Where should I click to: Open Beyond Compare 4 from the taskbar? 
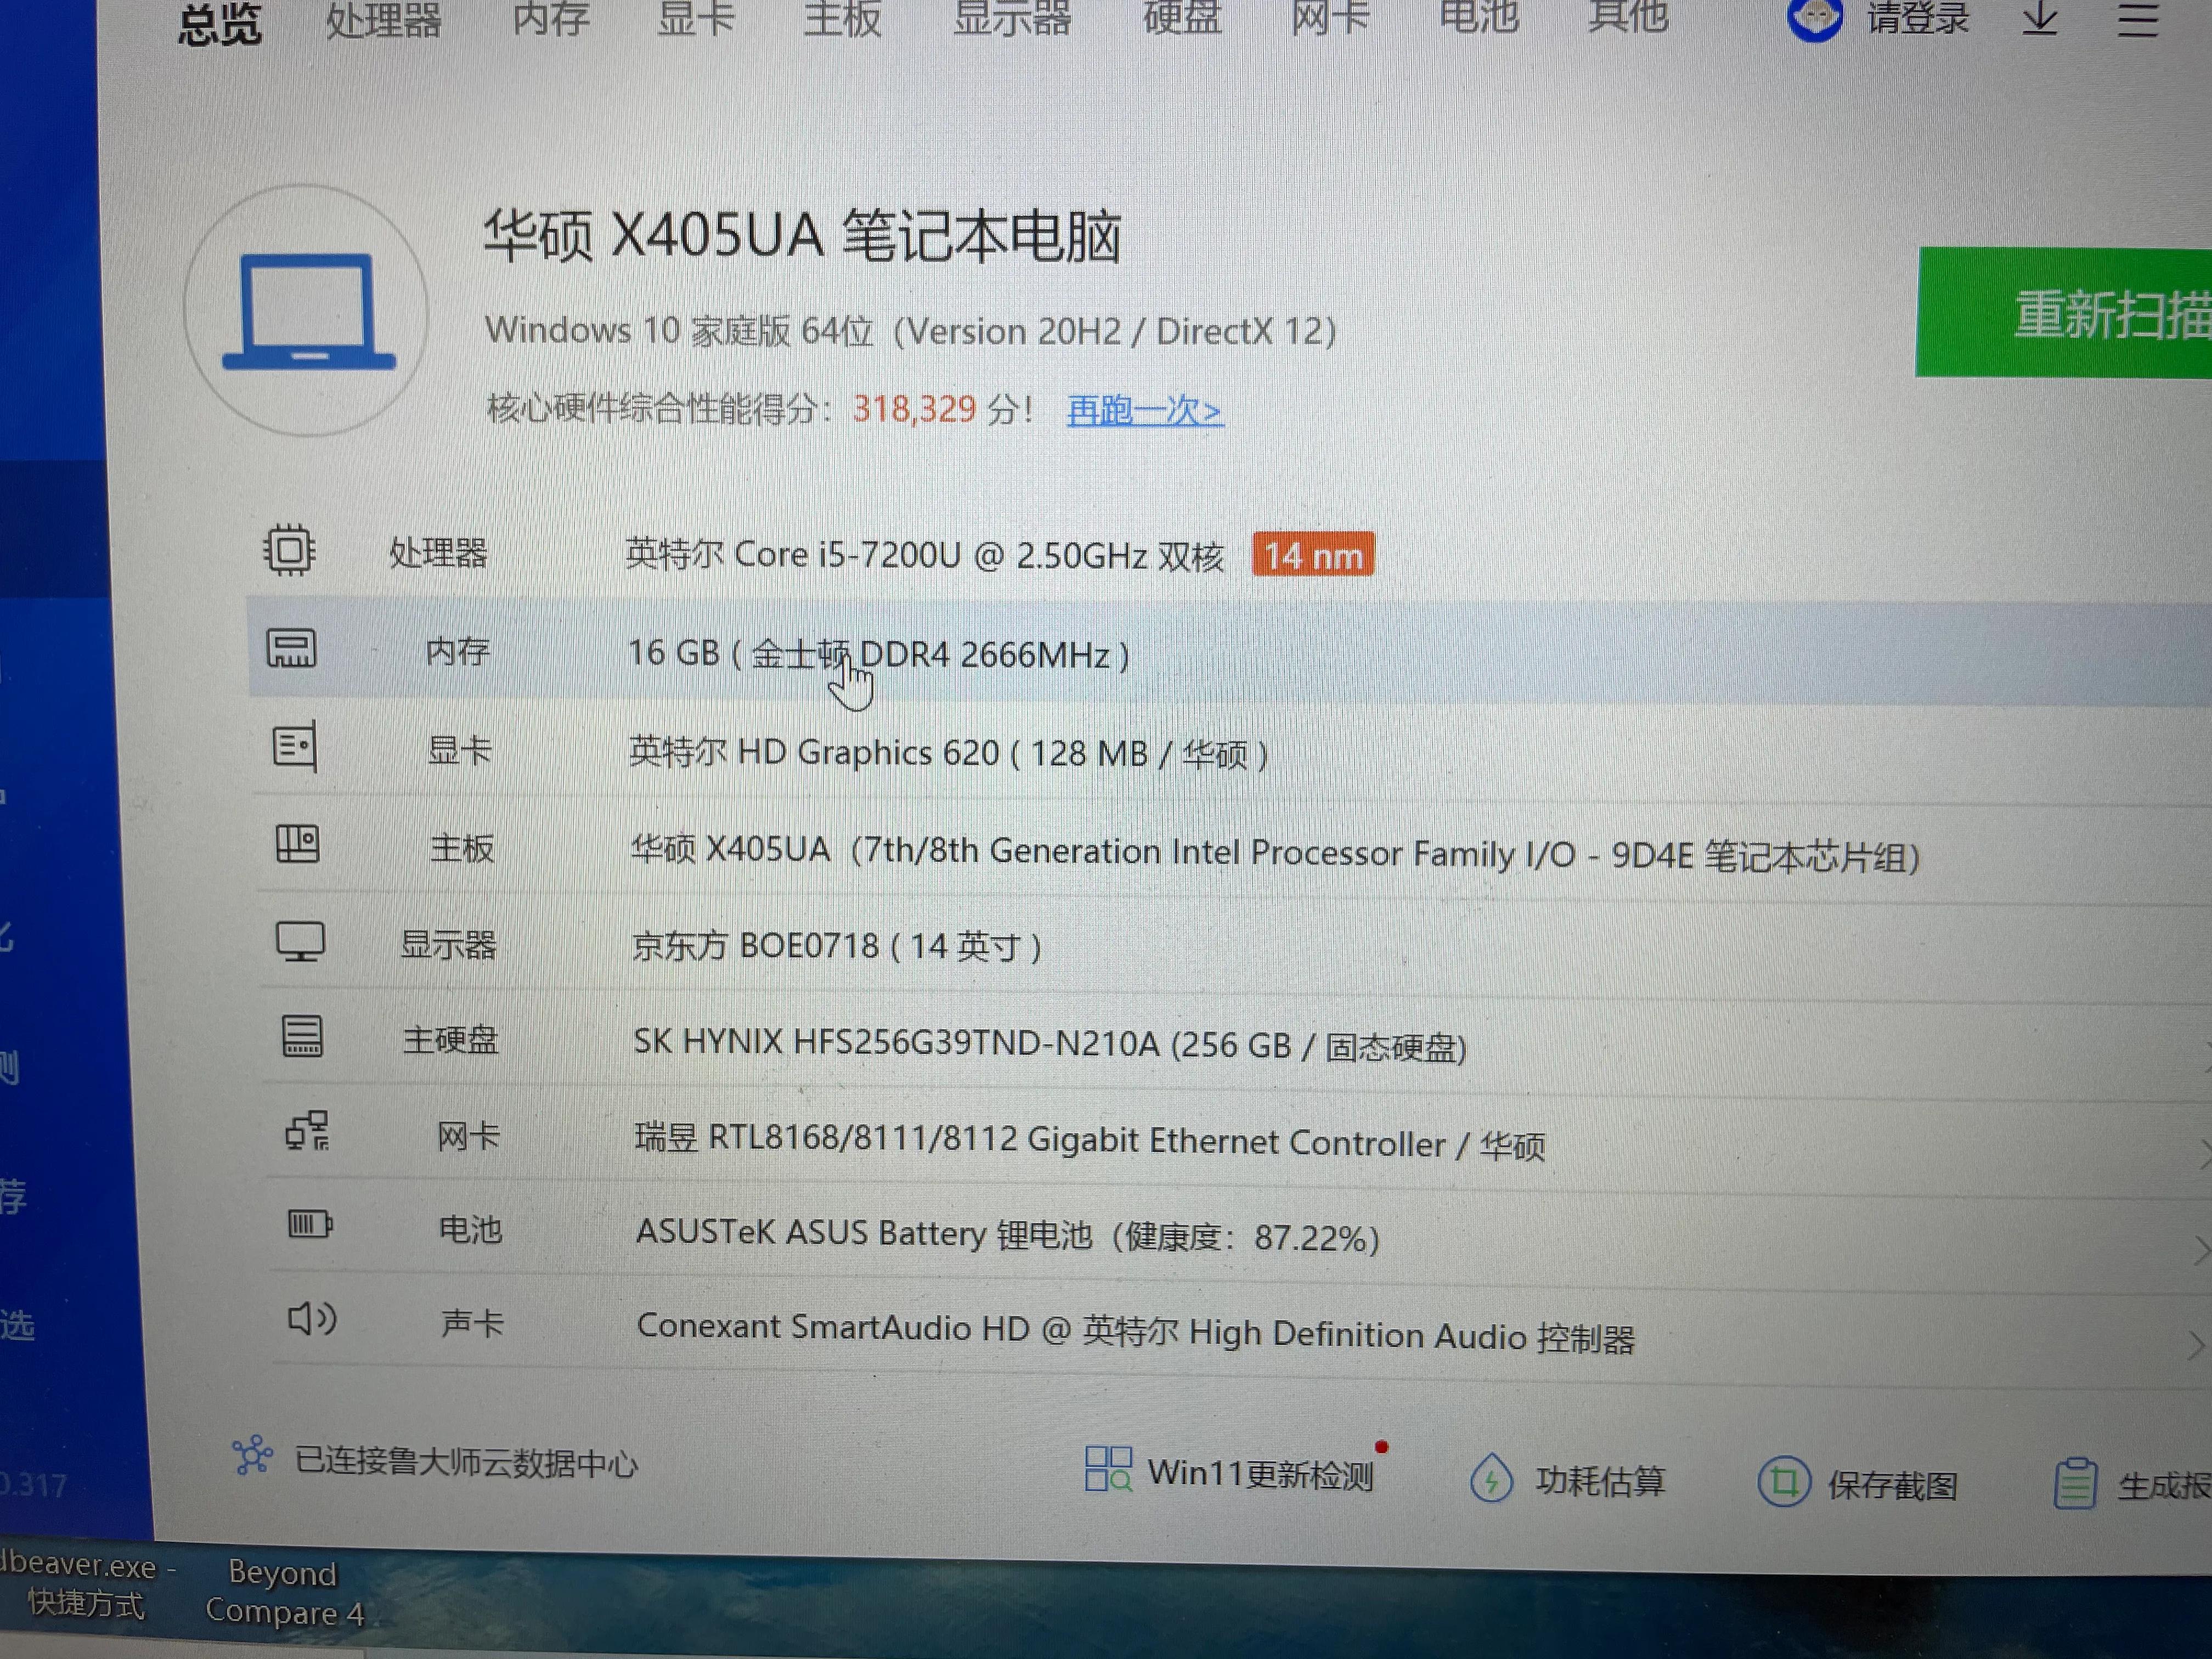(283, 1592)
